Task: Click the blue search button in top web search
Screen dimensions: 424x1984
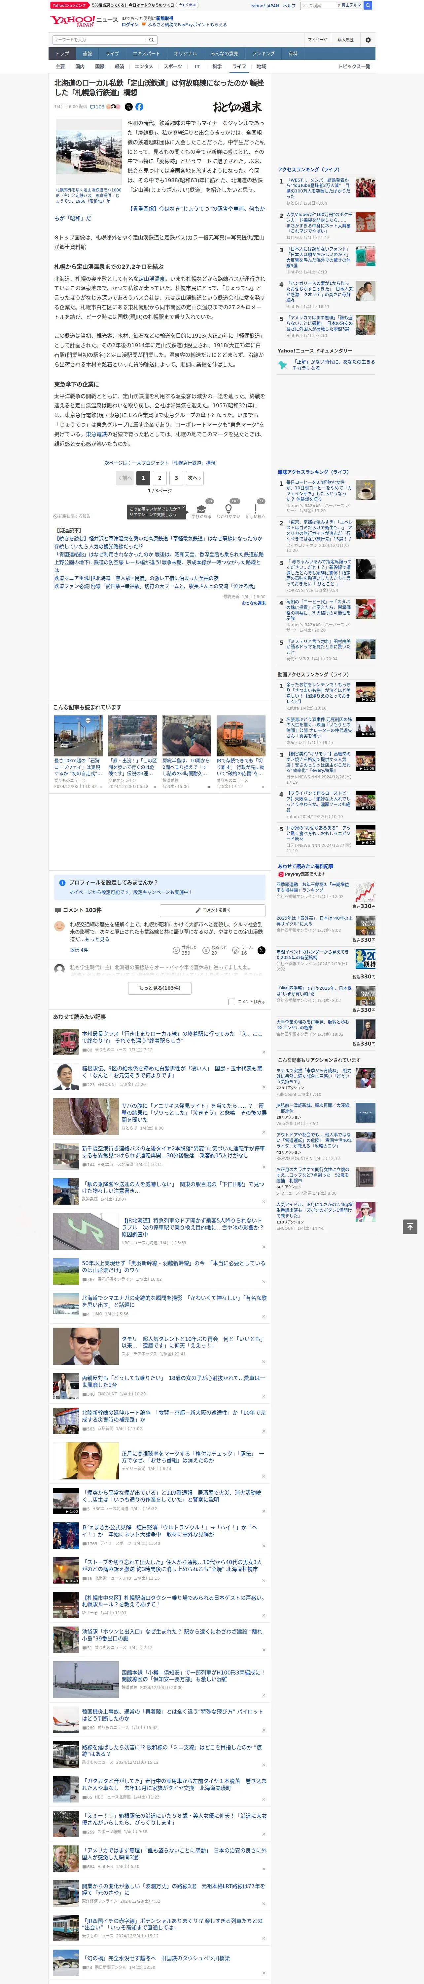Action: [x=368, y=5]
